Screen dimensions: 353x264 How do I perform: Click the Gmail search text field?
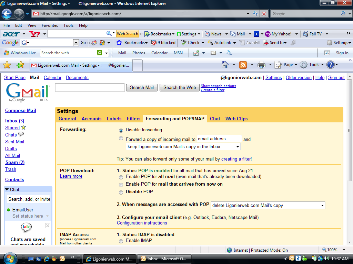tap(90, 88)
